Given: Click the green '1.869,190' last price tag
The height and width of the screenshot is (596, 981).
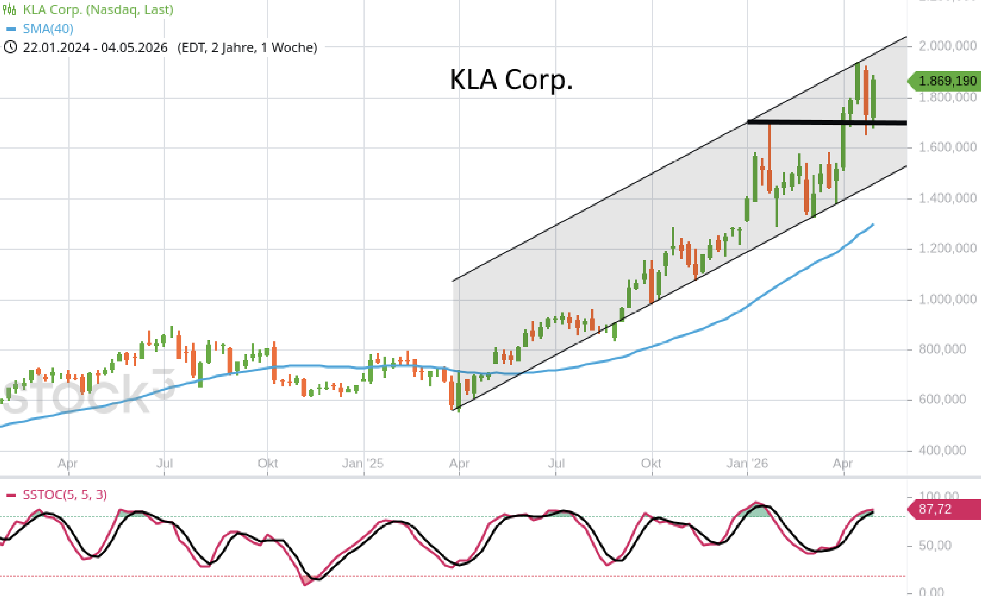Looking at the screenshot, I should [944, 81].
